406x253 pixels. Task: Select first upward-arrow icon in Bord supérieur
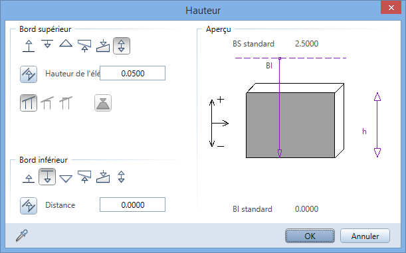(29, 46)
